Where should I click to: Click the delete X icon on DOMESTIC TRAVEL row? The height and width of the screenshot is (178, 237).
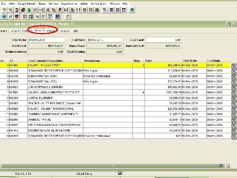[234, 120]
